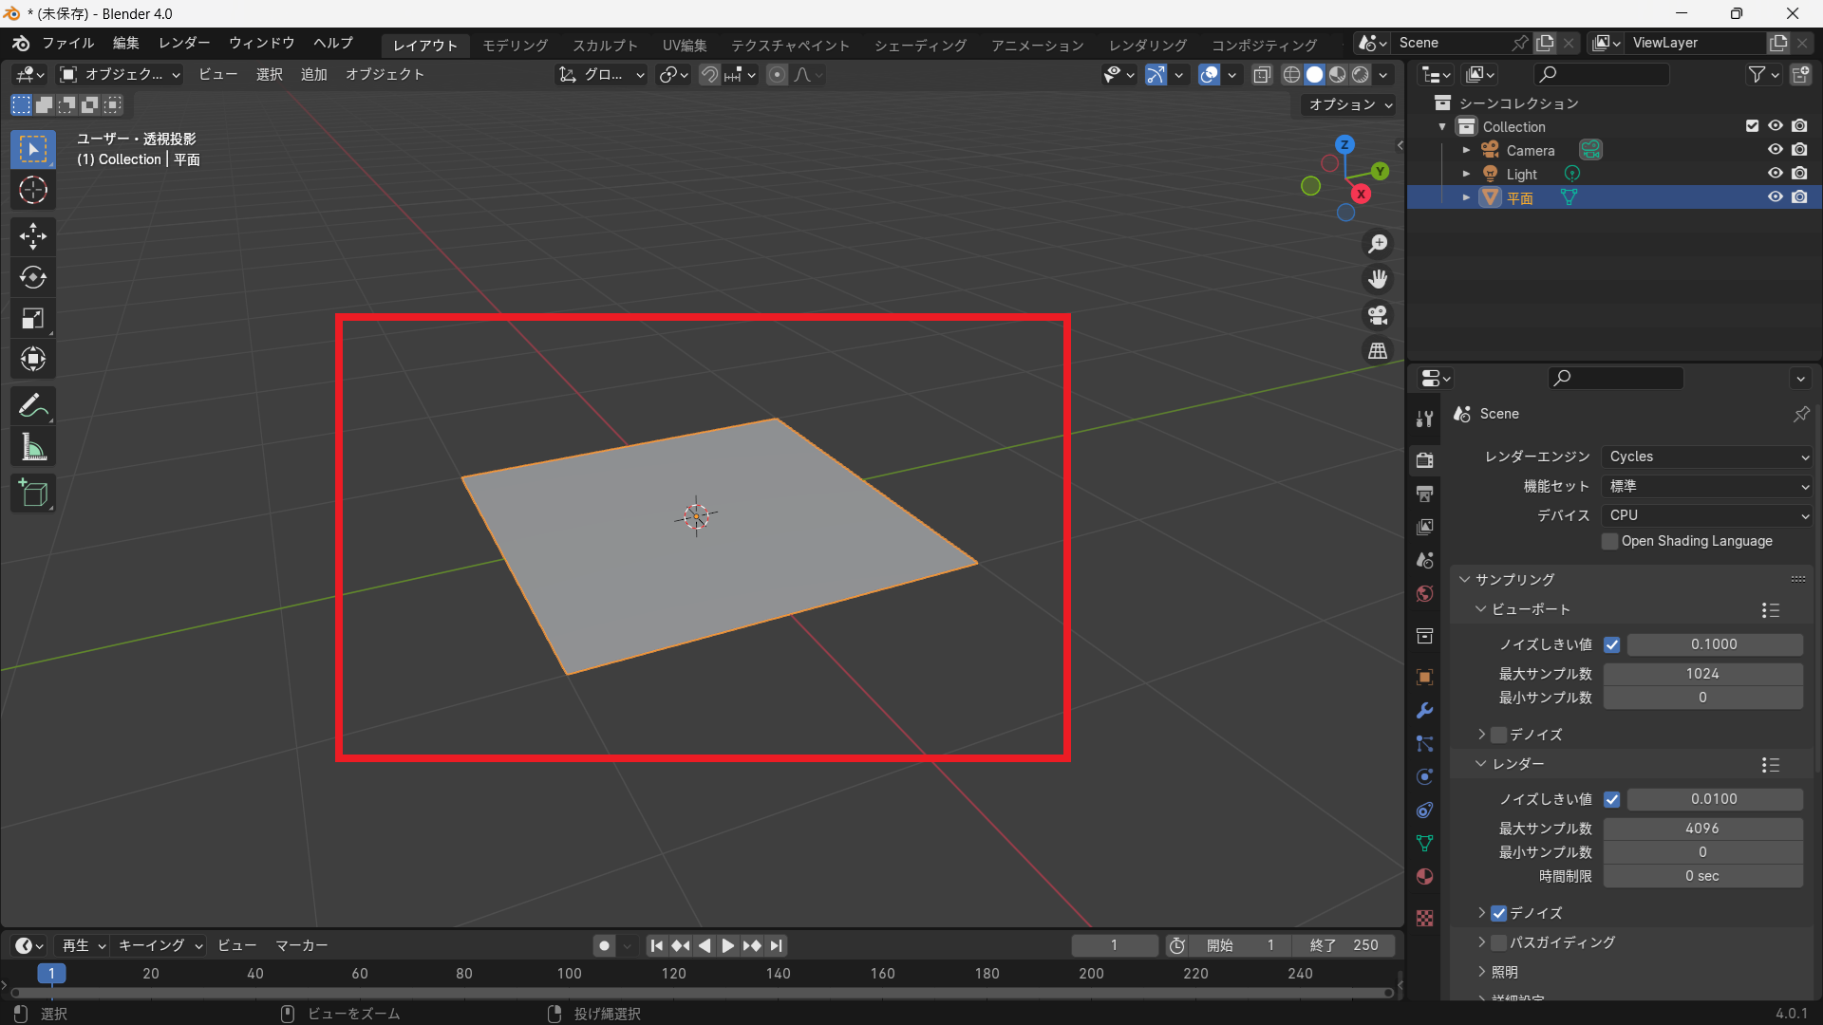
Task: Select the Measure ruler tool
Action: click(33, 448)
